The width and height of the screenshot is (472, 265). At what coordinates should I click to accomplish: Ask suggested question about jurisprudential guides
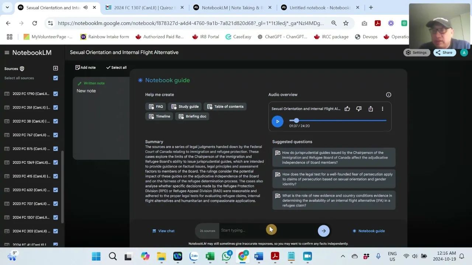pyautogui.click(x=334, y=158)
